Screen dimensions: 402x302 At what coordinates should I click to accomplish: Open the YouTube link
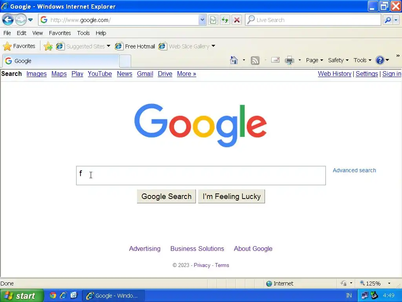[100, 74]
